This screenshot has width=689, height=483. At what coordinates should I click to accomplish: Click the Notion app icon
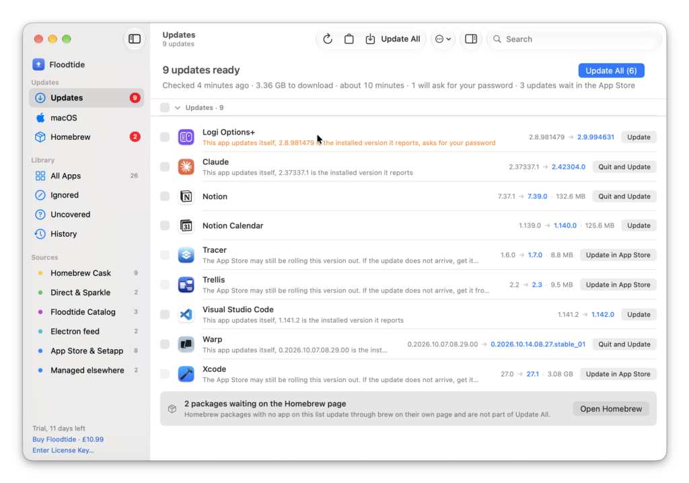pyautogui.click(x=186, y=196)
